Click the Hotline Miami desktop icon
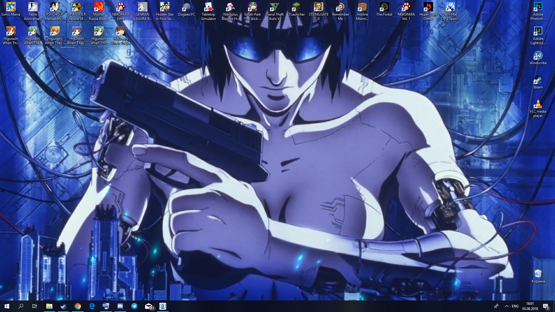Screen dimensions: 555x312 (x=362, y=12)
